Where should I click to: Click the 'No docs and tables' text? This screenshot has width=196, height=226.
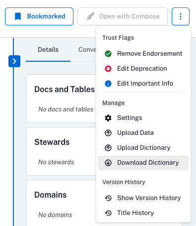click(x=66, y=110)
